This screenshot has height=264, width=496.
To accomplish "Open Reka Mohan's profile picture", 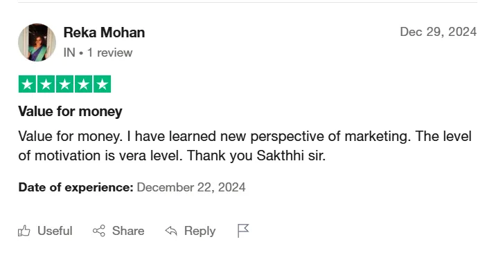I will click(x=37, y=42).
